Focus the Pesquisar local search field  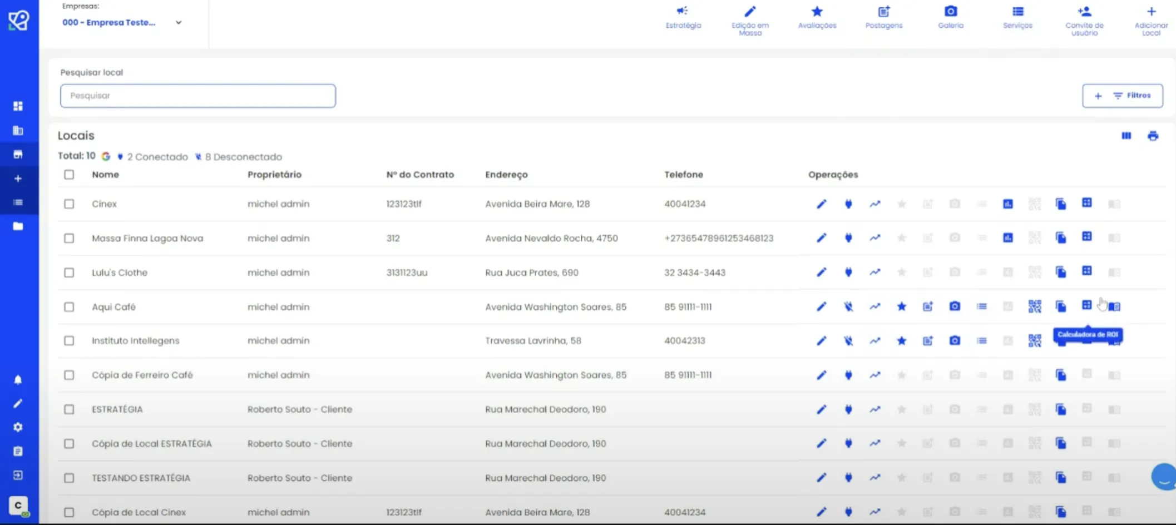click(198, 96)
